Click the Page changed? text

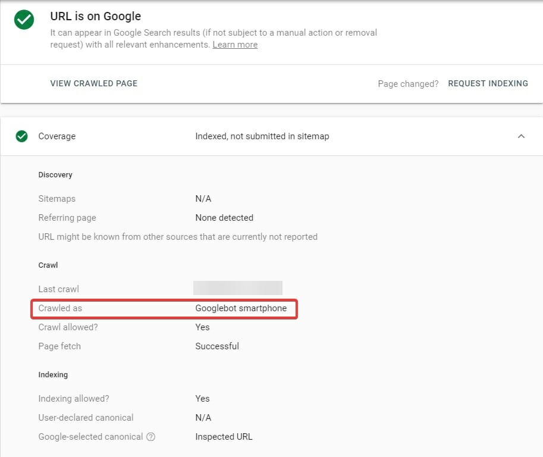(408, 84)
